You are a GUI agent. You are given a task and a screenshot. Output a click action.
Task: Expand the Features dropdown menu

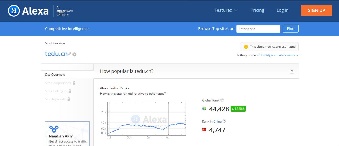[x=226, y=10]
